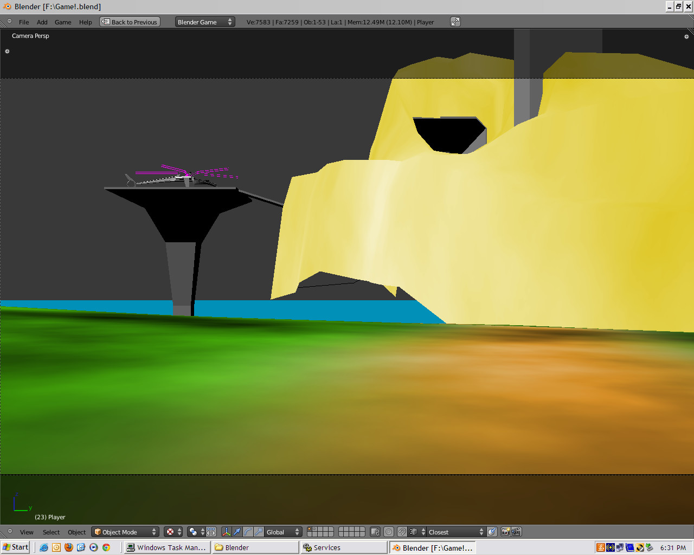Toggle lock camera and layers to scene

pyautogui.click(x=375, y=532)
